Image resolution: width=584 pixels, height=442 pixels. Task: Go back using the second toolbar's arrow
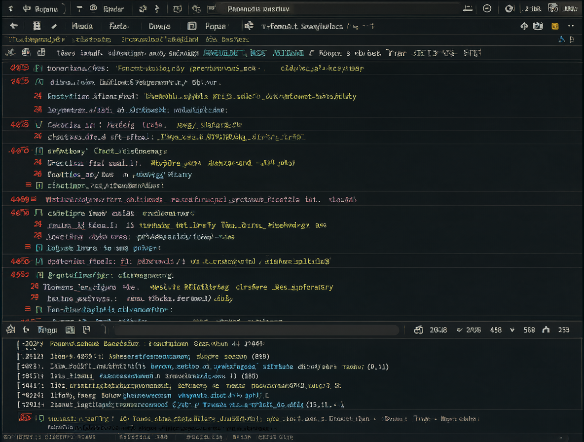[x=14, y=26]
